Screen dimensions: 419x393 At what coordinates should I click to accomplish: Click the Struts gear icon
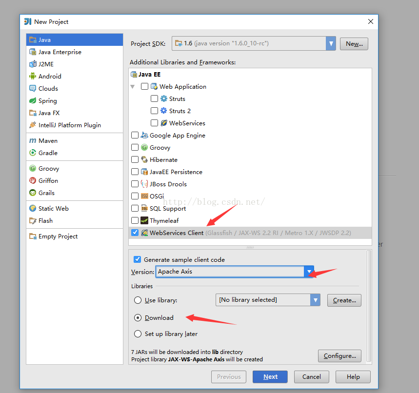(163, 98)
